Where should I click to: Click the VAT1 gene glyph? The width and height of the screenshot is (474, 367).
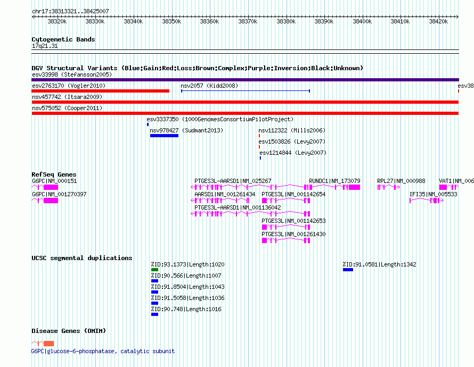[449, 187]
